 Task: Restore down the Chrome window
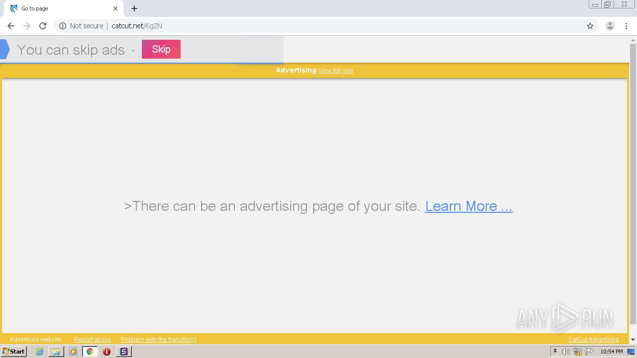coord(608,4)
